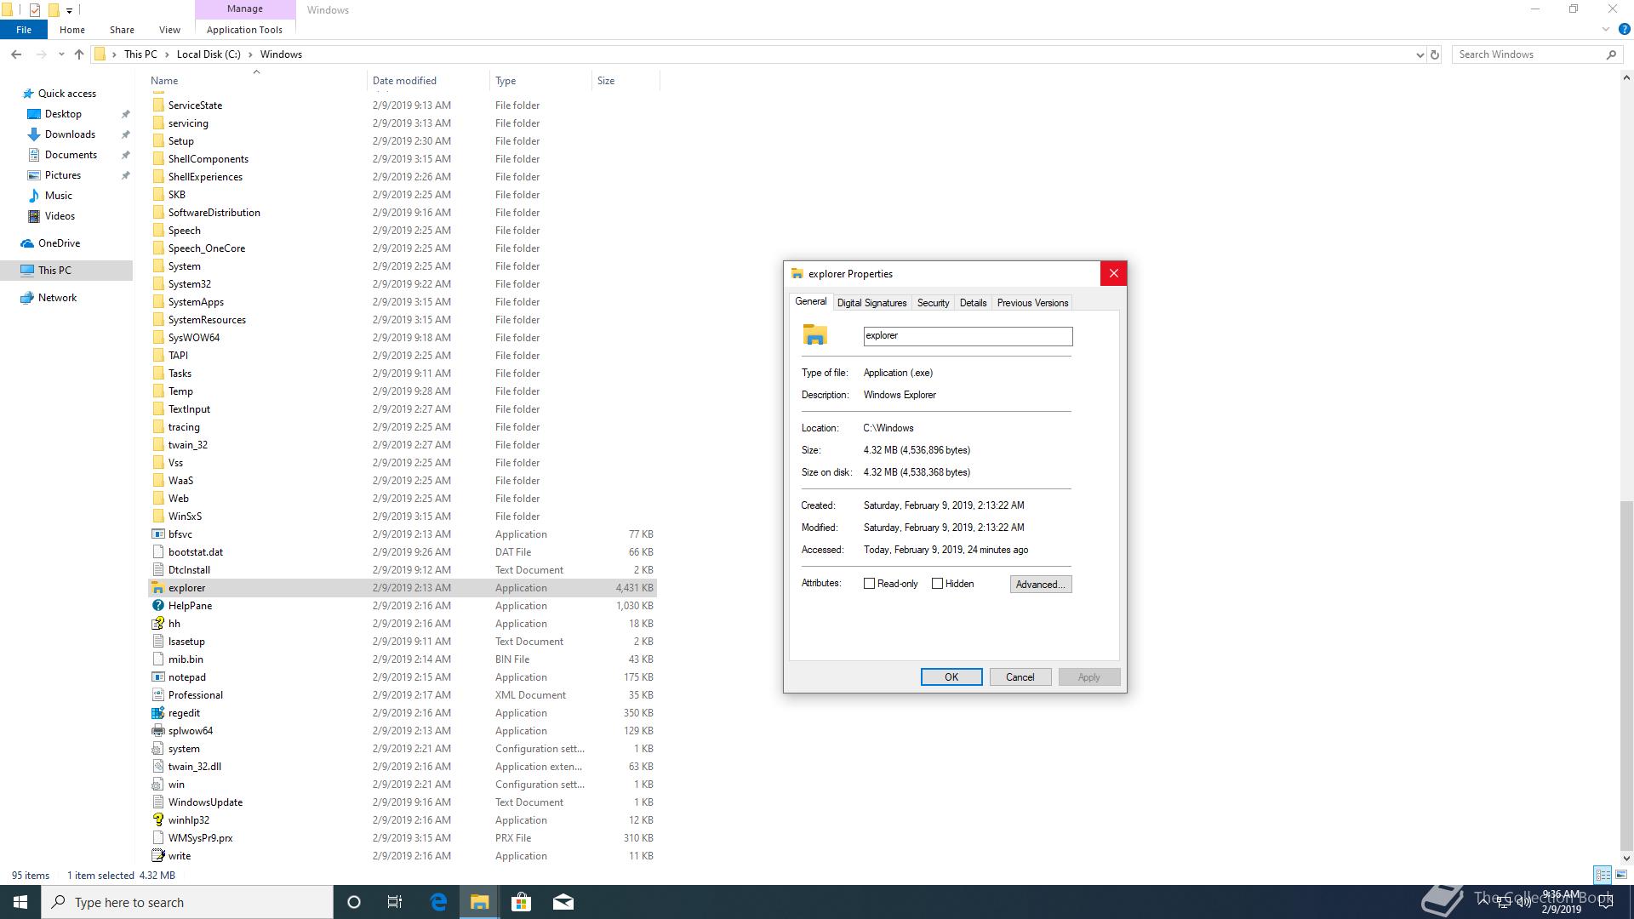The width and height of the screenshot is (1634, 919).
Task: Click the search magnifier icon
Action: coord(1611,54)
